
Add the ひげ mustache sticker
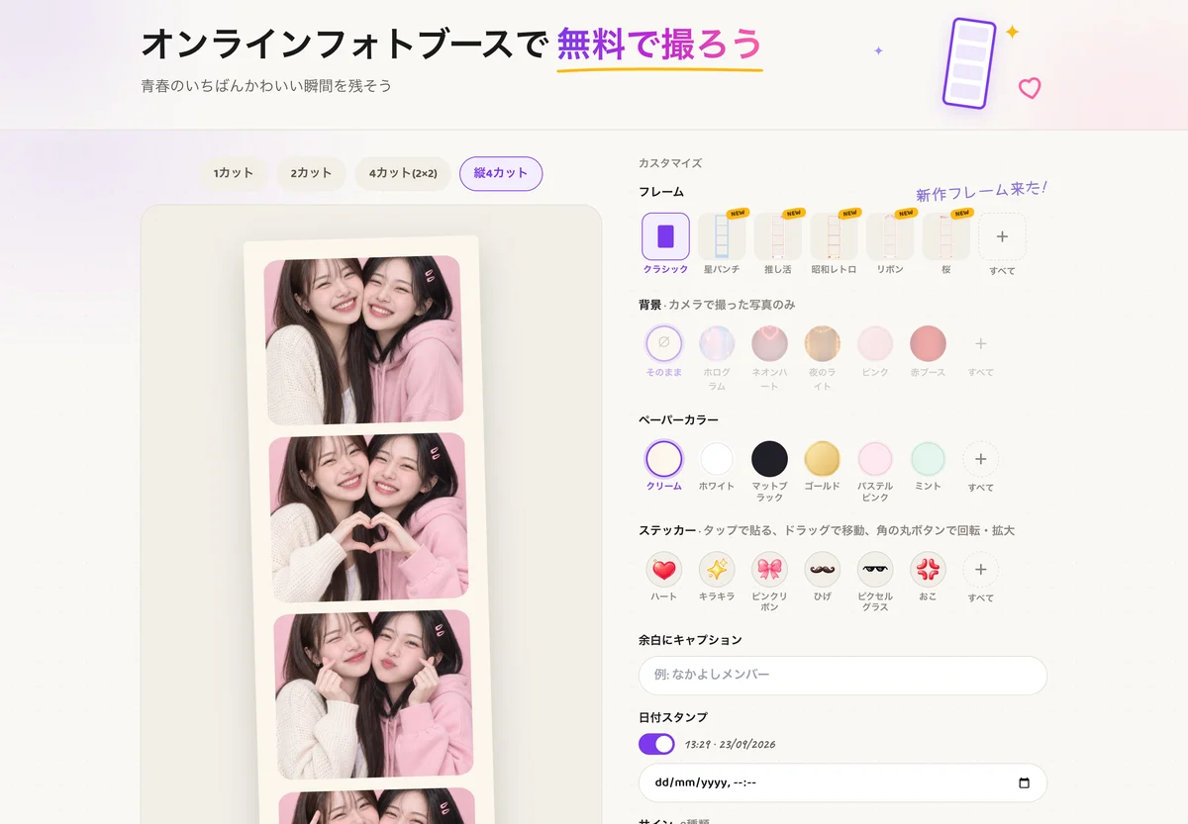pyautogui.click(x=823, y=570)
